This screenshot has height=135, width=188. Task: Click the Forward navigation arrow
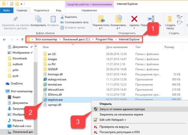12,40
